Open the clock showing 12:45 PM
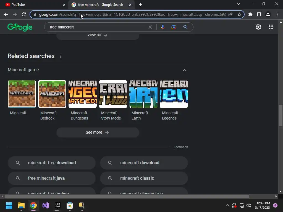The width and height of the screenshot is (283, 212). point(263,205)
